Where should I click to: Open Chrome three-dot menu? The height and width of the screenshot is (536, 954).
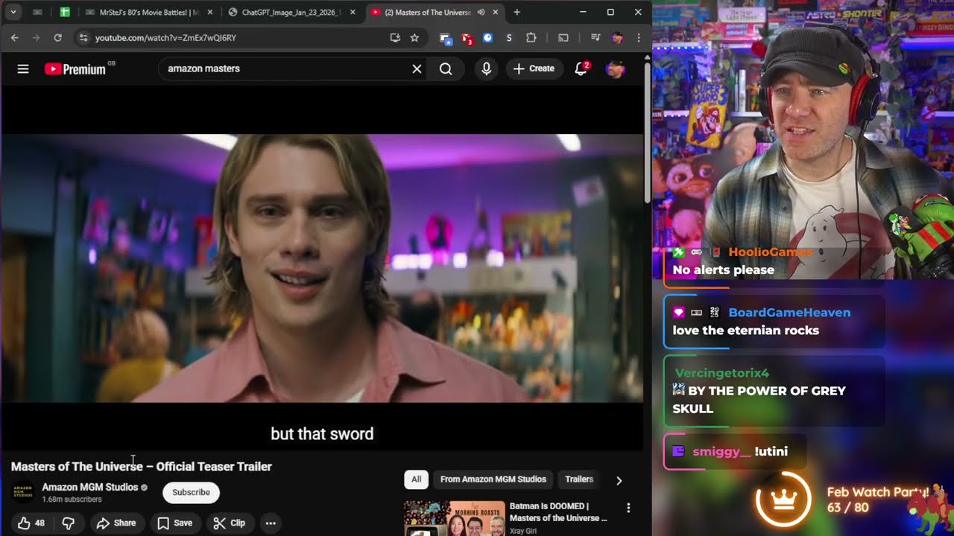click(x=639, y=37)
